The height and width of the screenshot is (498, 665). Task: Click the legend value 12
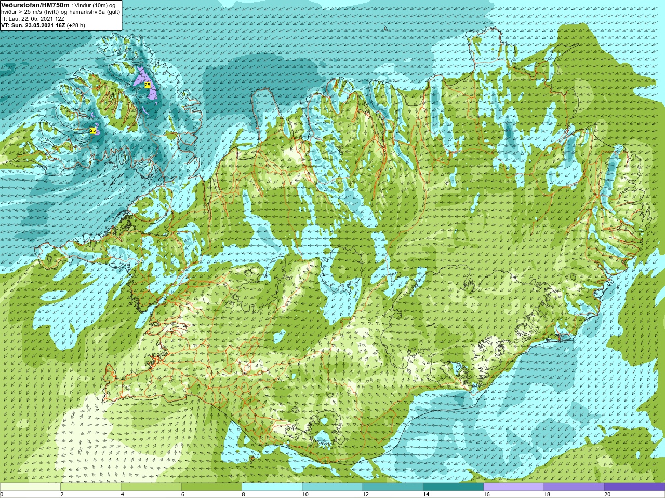(366, 494)
